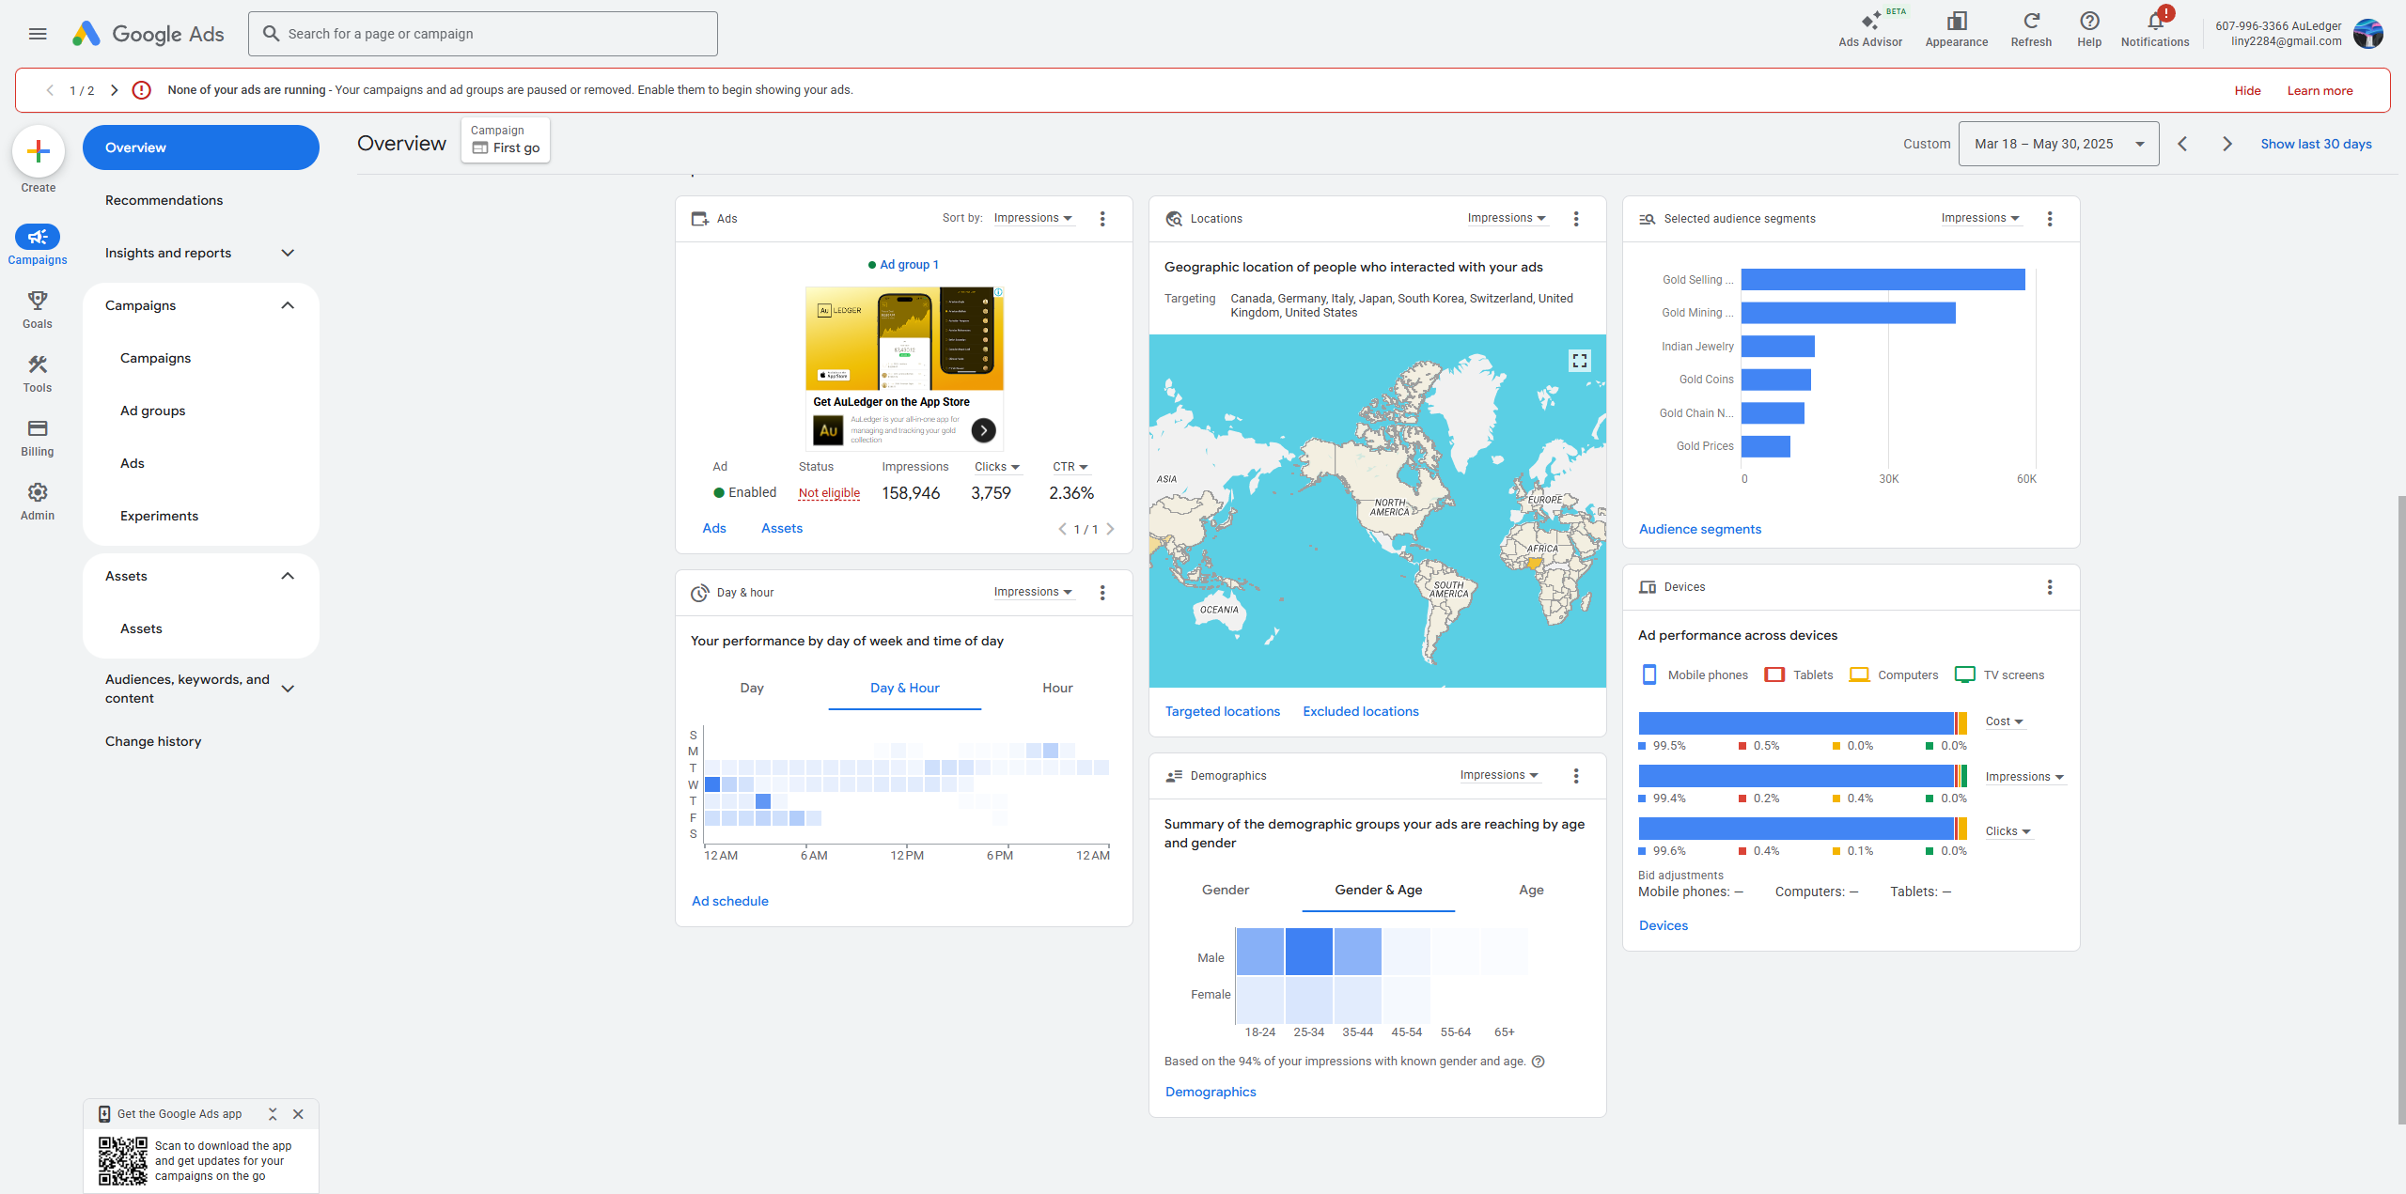Open Tools in side rail
2406x1194 pixels.
pos(38,374)
